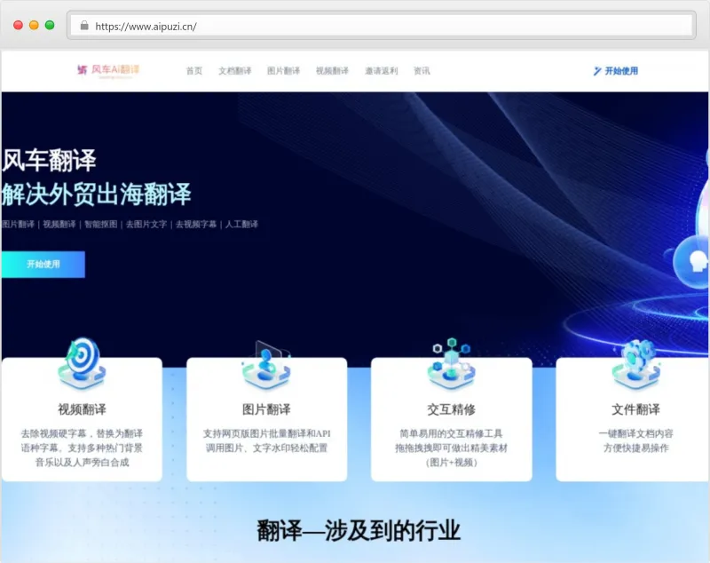Click the padlock icon in address bar
The width and height of the screenshot is (710, 563).
pos(84,25)
